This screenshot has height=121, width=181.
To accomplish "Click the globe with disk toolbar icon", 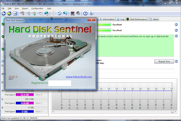I will pos(46,14).
